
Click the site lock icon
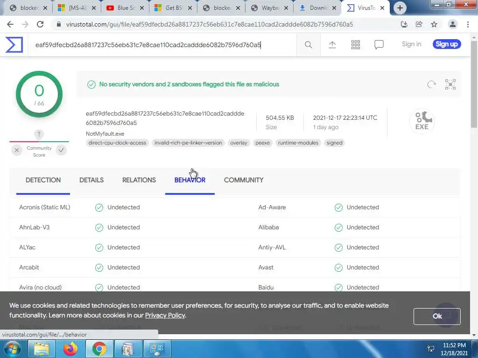coord(59,24)
